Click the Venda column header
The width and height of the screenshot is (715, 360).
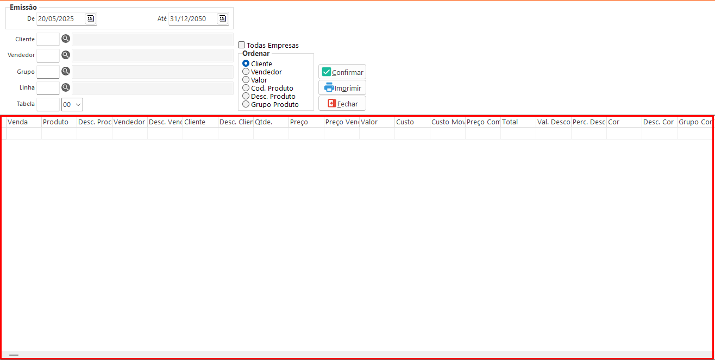click(x=24, y=122)
